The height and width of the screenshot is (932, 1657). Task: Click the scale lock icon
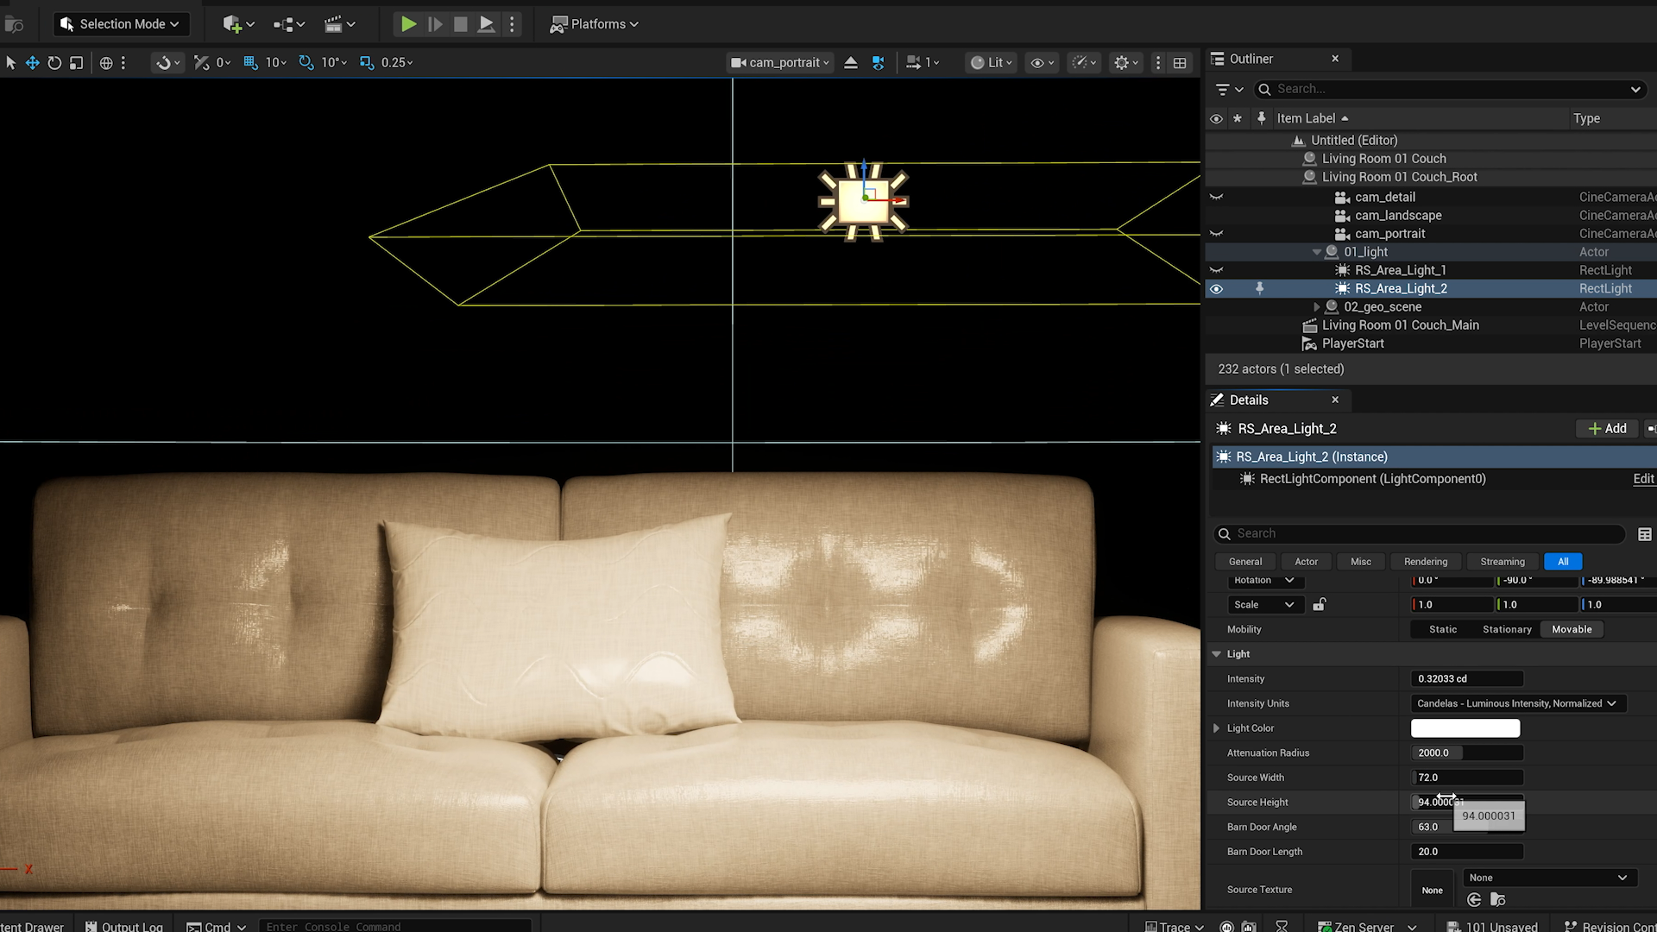[1319, 604]
